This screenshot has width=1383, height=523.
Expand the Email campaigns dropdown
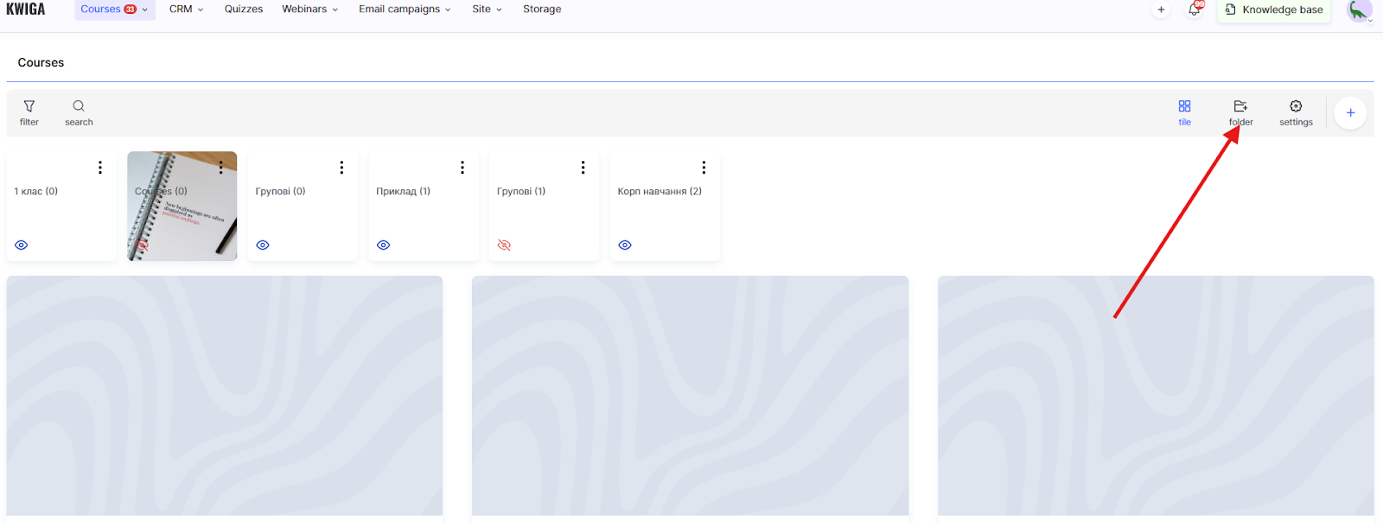405,10
